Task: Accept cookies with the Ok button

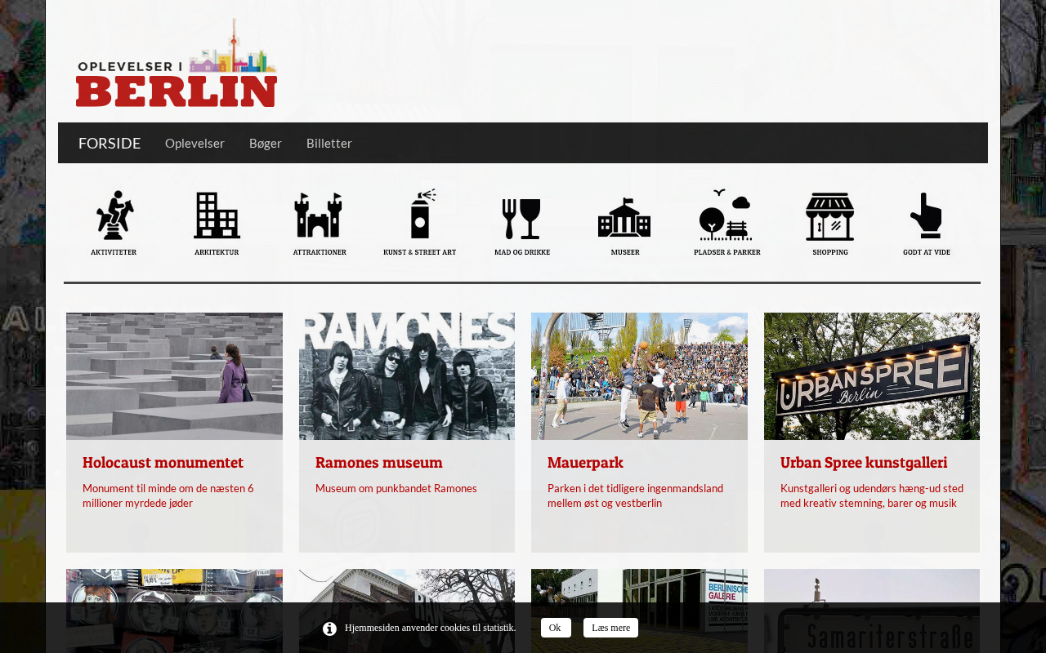Action: pyautogui.click(x=556, y=628)
